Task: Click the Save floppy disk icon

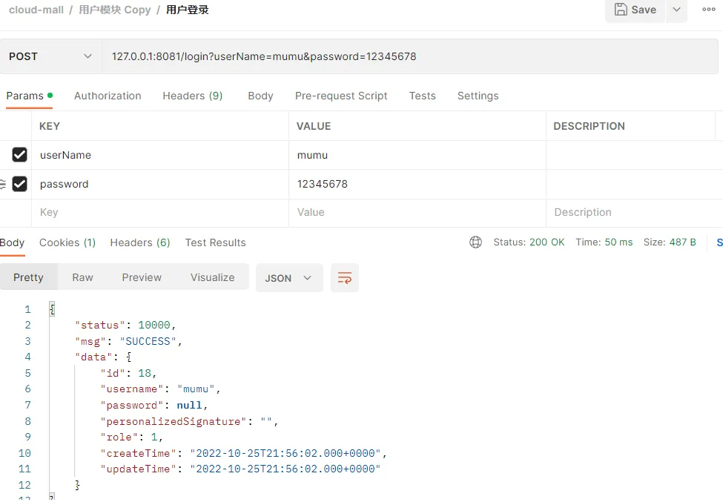Action: [621, 10]
